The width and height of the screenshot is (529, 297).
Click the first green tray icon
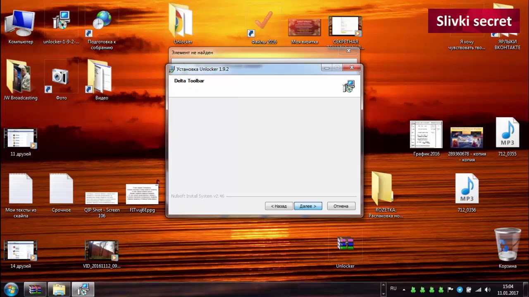[x=412, y=290]
